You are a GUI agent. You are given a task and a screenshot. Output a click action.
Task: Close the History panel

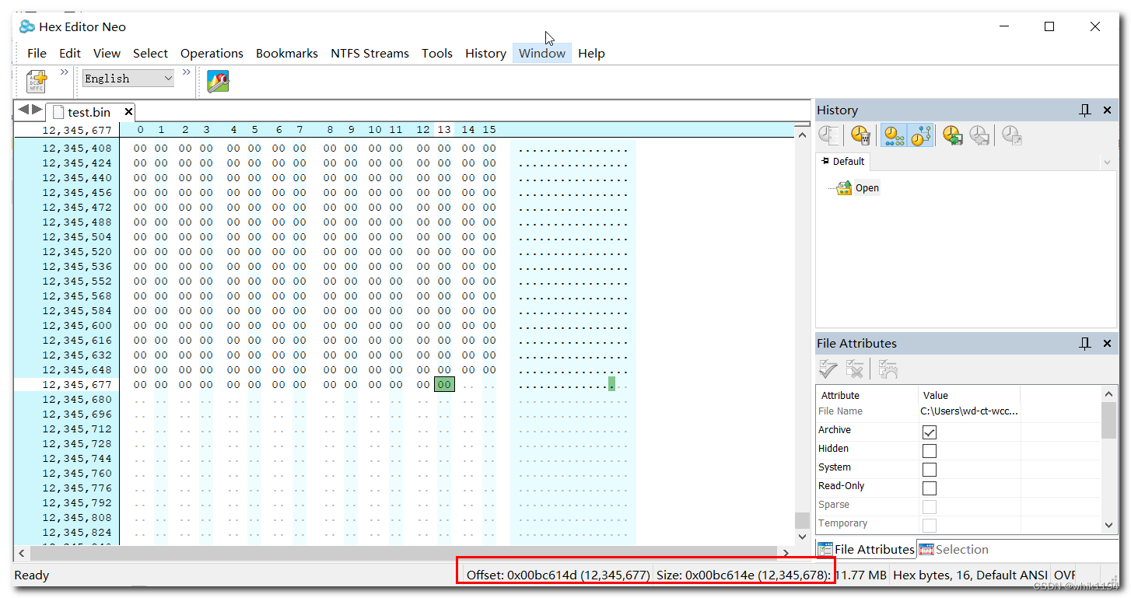[x=1108, y=110]
